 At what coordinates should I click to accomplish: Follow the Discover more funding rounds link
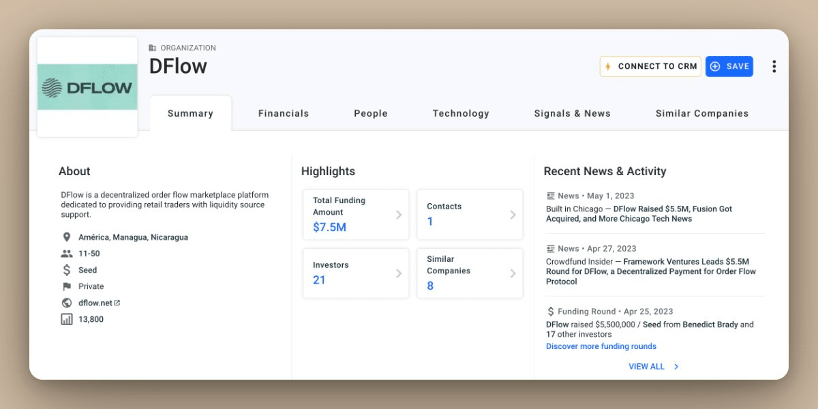pyautogui.click(x=601, y=346)
